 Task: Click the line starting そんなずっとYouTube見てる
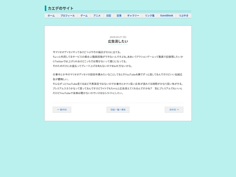(118, 84)
